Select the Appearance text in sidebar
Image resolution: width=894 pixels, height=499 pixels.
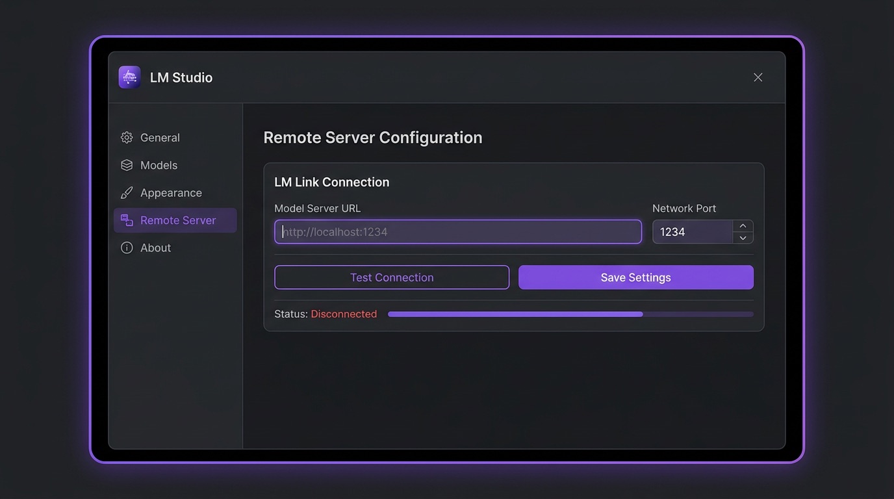tap(171, 193)
